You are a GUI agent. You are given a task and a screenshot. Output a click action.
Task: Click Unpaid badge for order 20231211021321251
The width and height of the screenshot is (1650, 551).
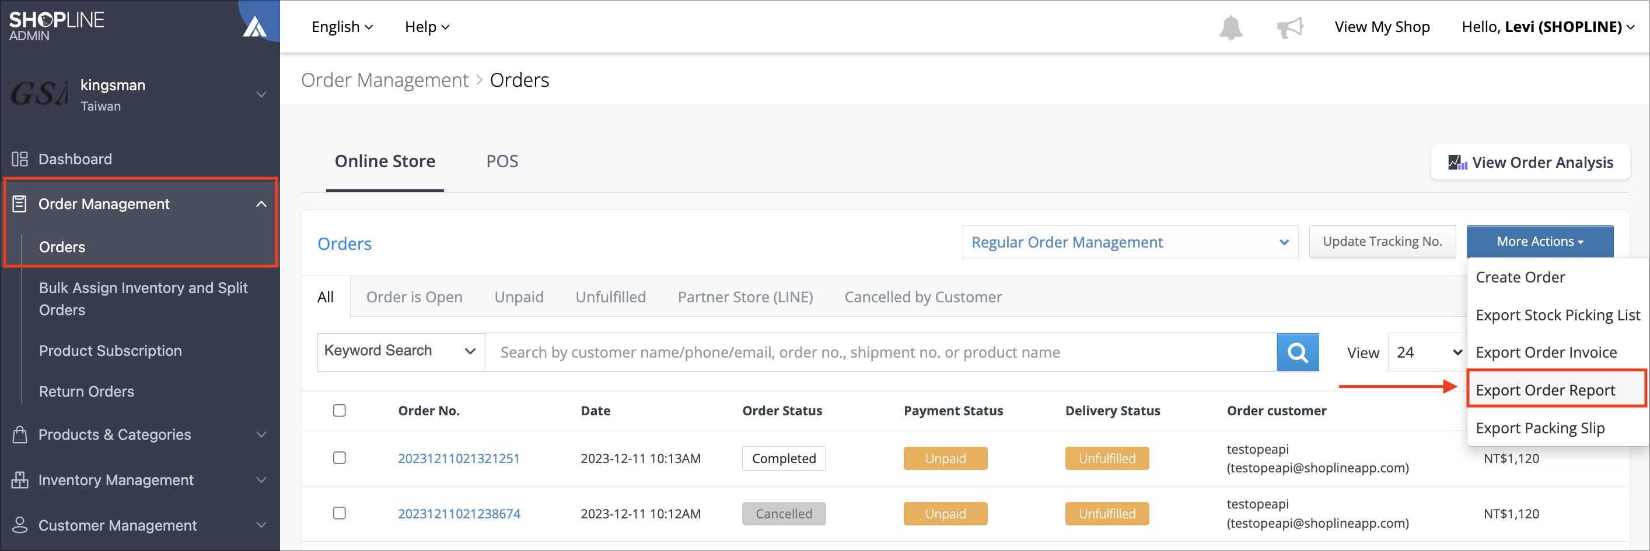pyautogui.click(x=945, y=458)
